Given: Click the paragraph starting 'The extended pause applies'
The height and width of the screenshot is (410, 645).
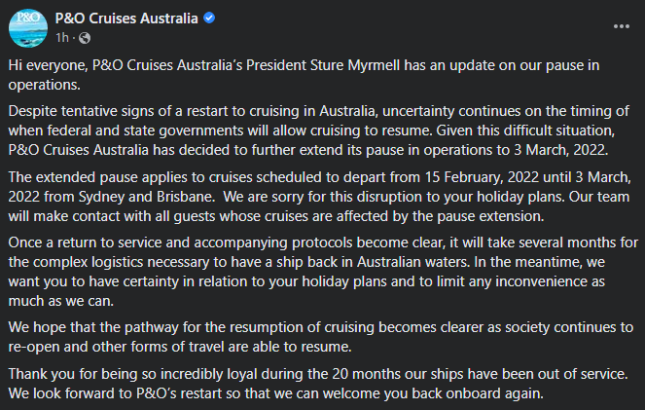Looking at the screenshot, I should point(320,197).
